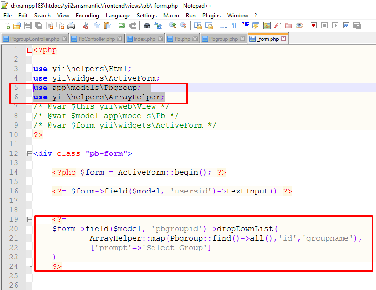
Task: Open the File menu
Action: click(x=8, y=16)
